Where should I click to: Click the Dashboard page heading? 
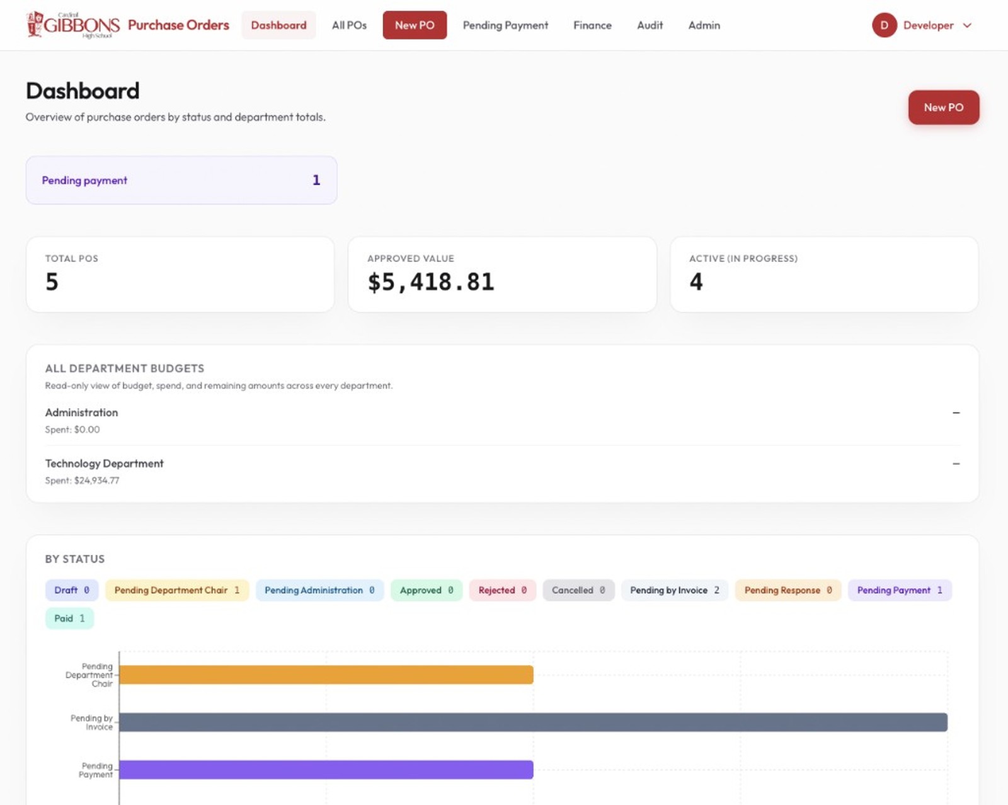[83, 91]
